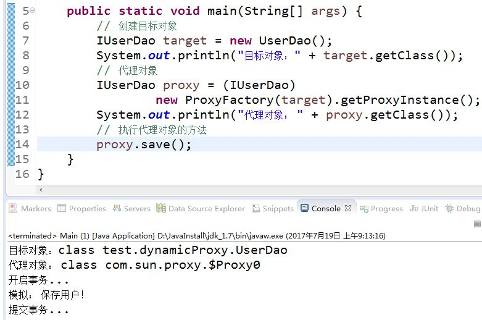482x320 pixels.
Task: Collapse the main method fold marker
Action: 33,11
